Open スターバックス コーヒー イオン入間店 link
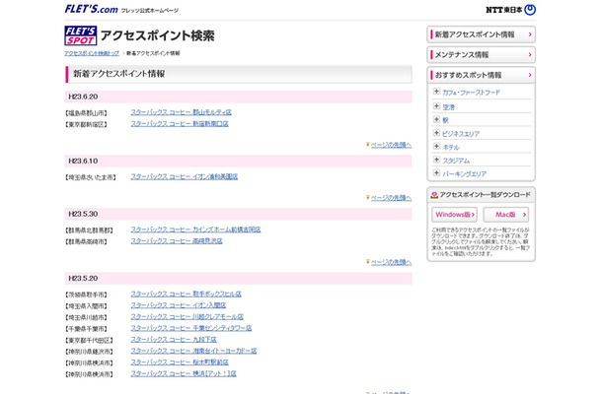The height and width of the screenshot is (394, 602). (x=179, y=305)
